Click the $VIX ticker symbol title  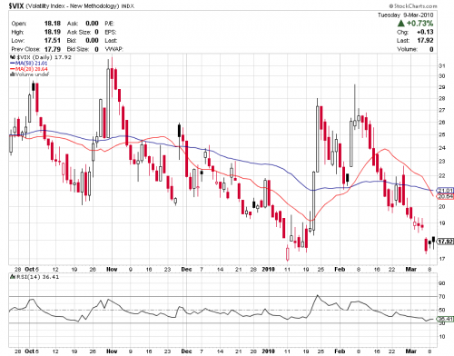(x=16, y=5)
